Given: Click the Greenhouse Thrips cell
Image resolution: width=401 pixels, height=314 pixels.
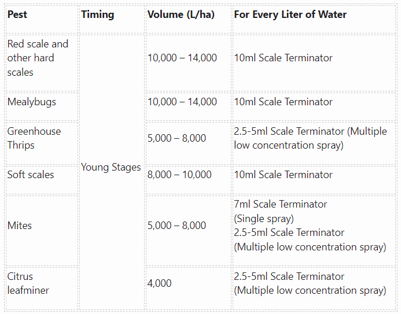Looking at the screenshot, I should coord(42,143).
